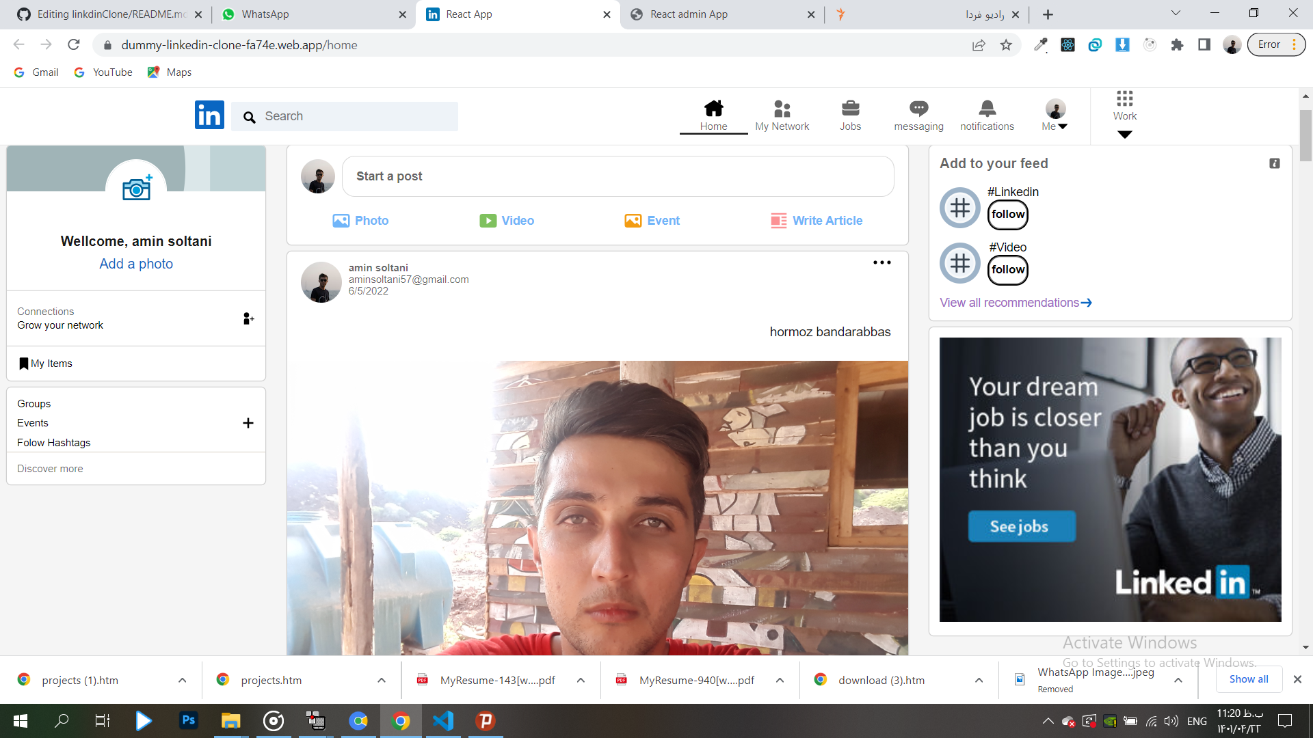
Task: Open My Network people icon
Action: pyautogui.click(x=782, y=109)
